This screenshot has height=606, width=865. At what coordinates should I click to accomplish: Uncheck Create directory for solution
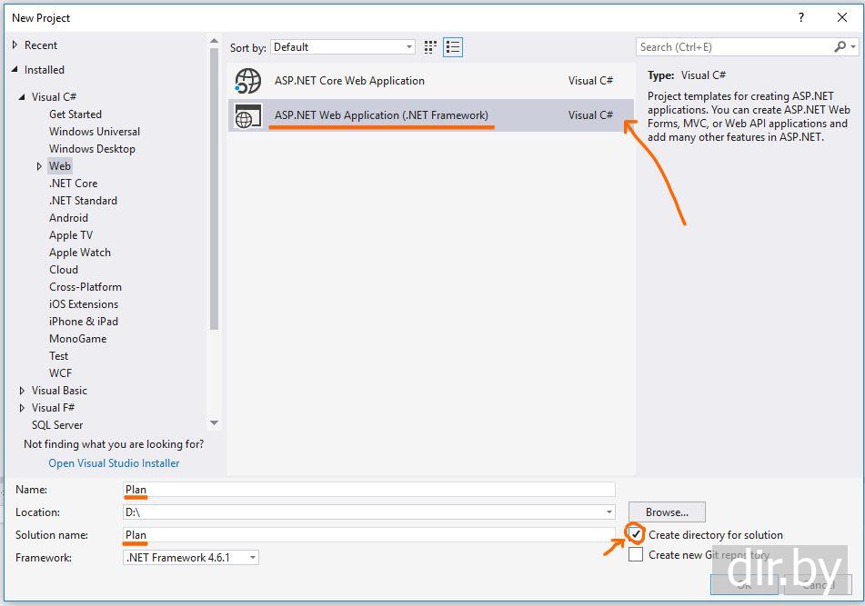pyautogui.click(x=636, y=534)
